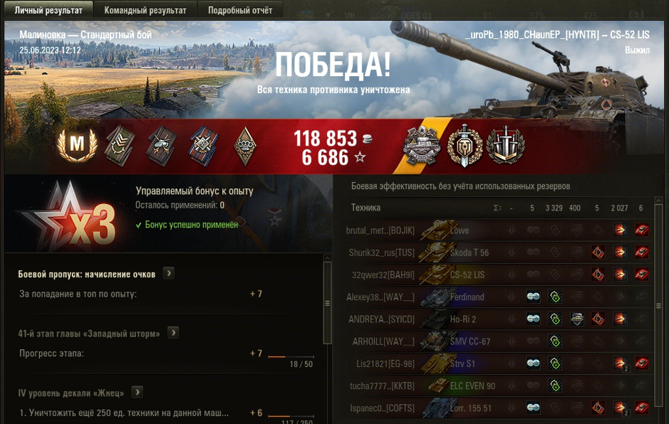The image size is (669, 424).
Task: Click the tank badge with yellow ribbon
Action: (422, 146)
